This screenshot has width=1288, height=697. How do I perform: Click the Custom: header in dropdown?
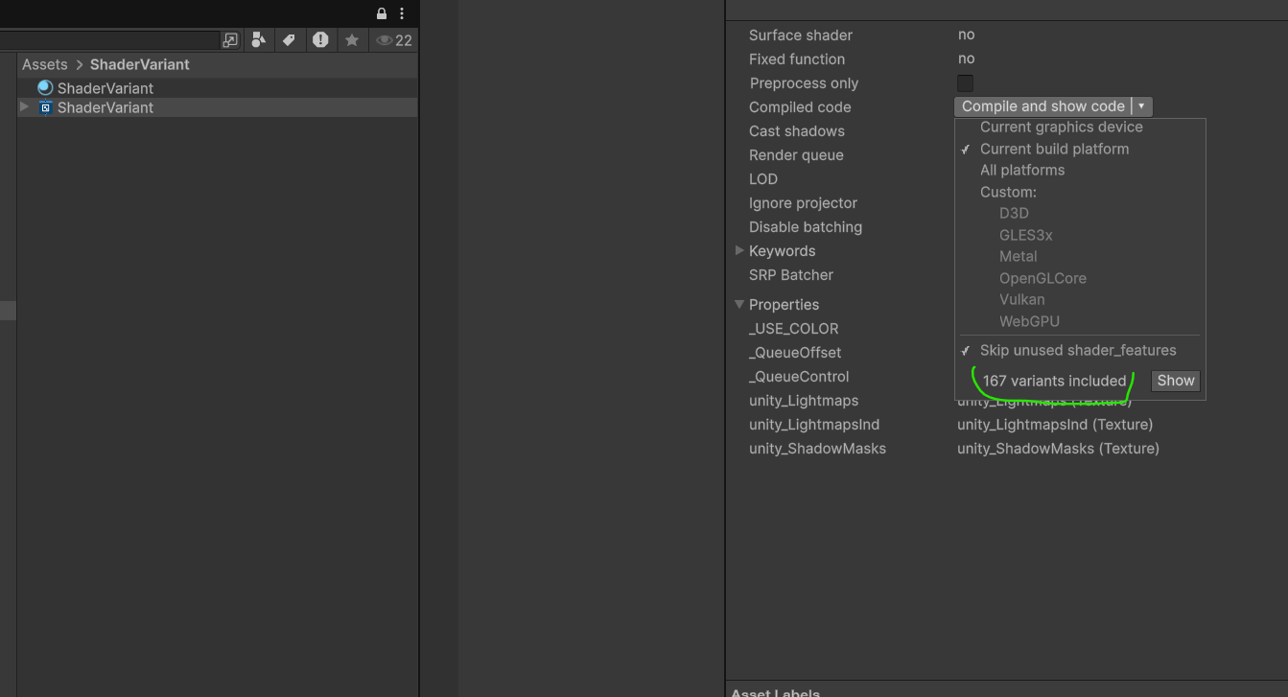[1008, 192]
